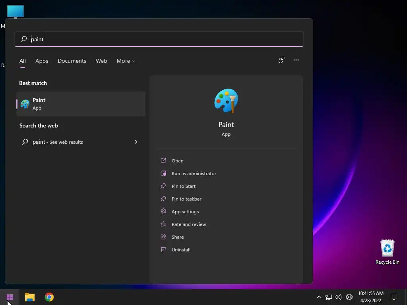Open the volume speaker tray icon
This screenshot has width=407, height=305.
click(x=338, y=297)
